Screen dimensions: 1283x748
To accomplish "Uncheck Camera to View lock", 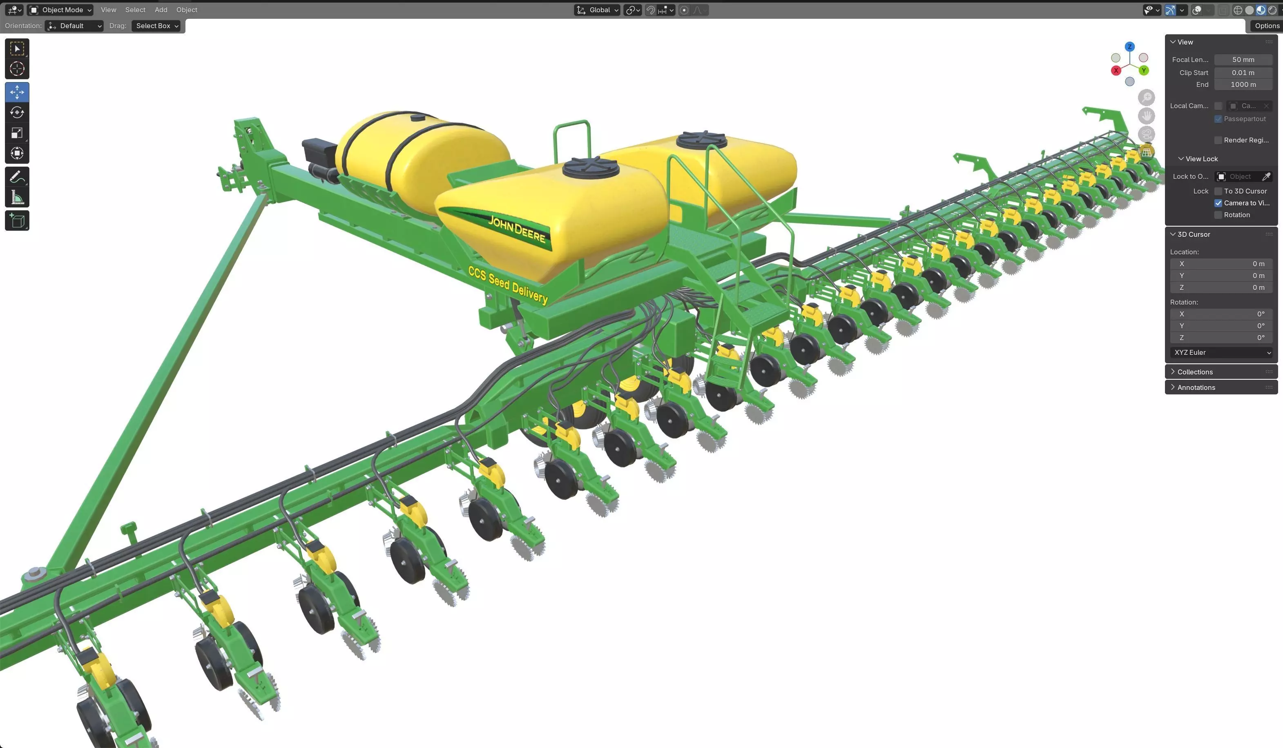I will [1218, 203].
